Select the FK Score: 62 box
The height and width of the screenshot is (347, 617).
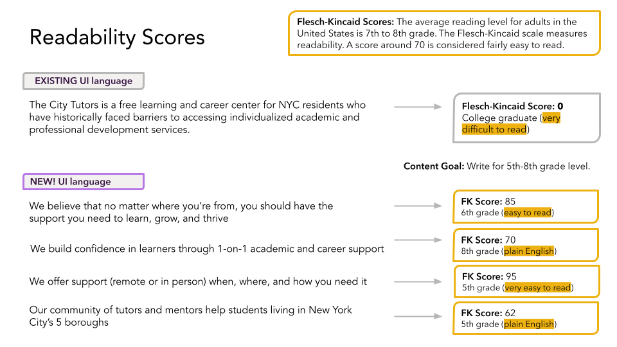click(526, 318)
